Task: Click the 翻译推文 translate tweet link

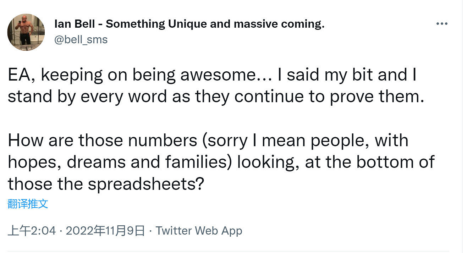Action: (28, 204)
